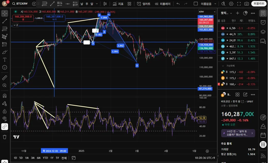
Task: Select the crosshair cursor tool
Action: click(5, 13)
